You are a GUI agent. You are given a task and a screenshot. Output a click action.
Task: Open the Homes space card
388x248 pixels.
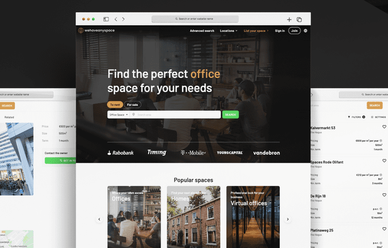(193, 217)
